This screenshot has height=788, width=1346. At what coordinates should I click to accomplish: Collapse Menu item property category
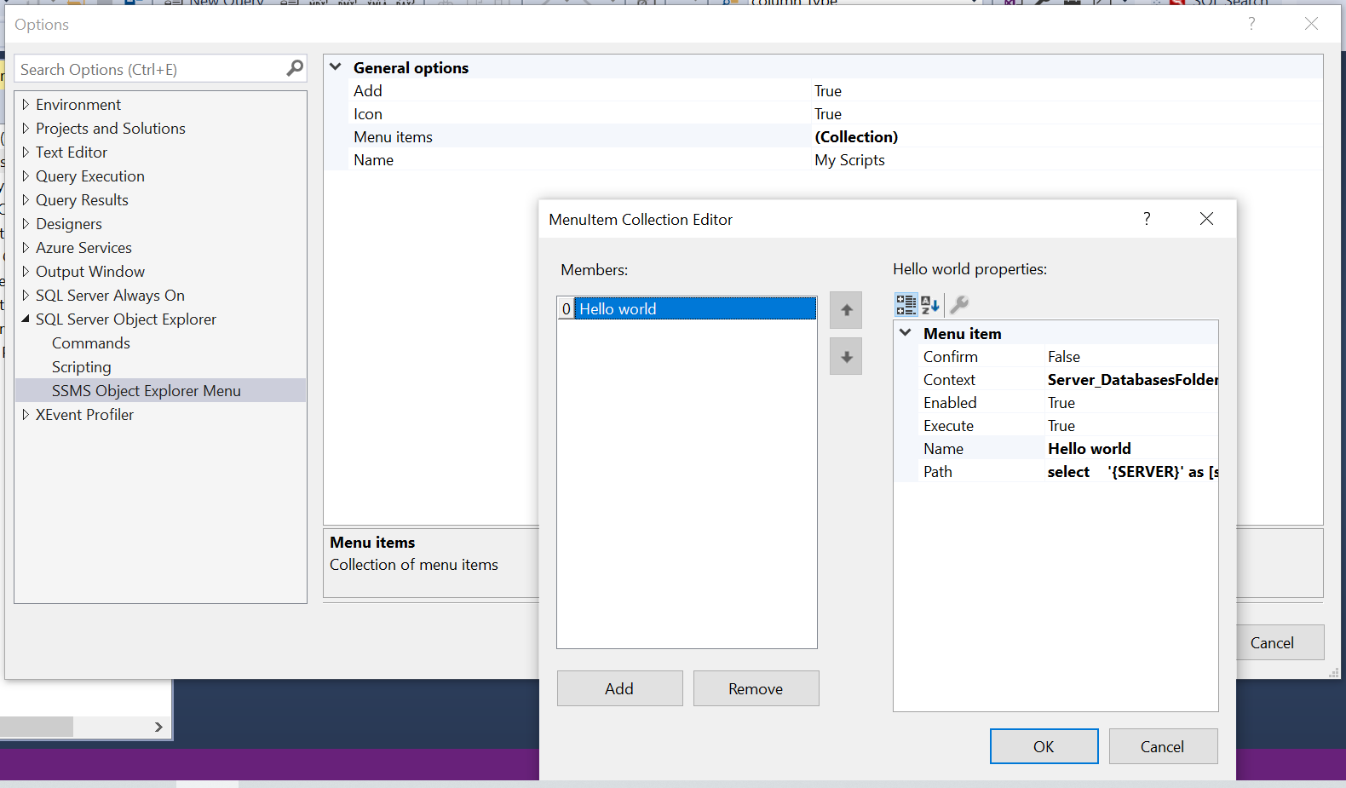click(x=906, y=333)
